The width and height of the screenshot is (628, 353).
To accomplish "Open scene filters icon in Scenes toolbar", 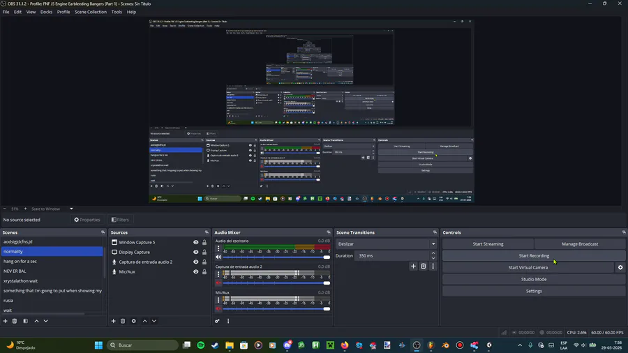I will [25, 321].
